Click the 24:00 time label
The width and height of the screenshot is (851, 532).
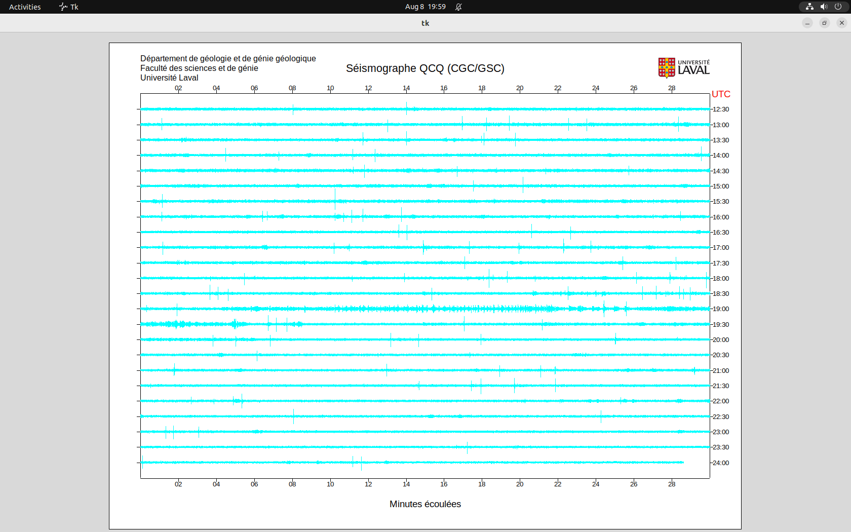tap(721, 463)
